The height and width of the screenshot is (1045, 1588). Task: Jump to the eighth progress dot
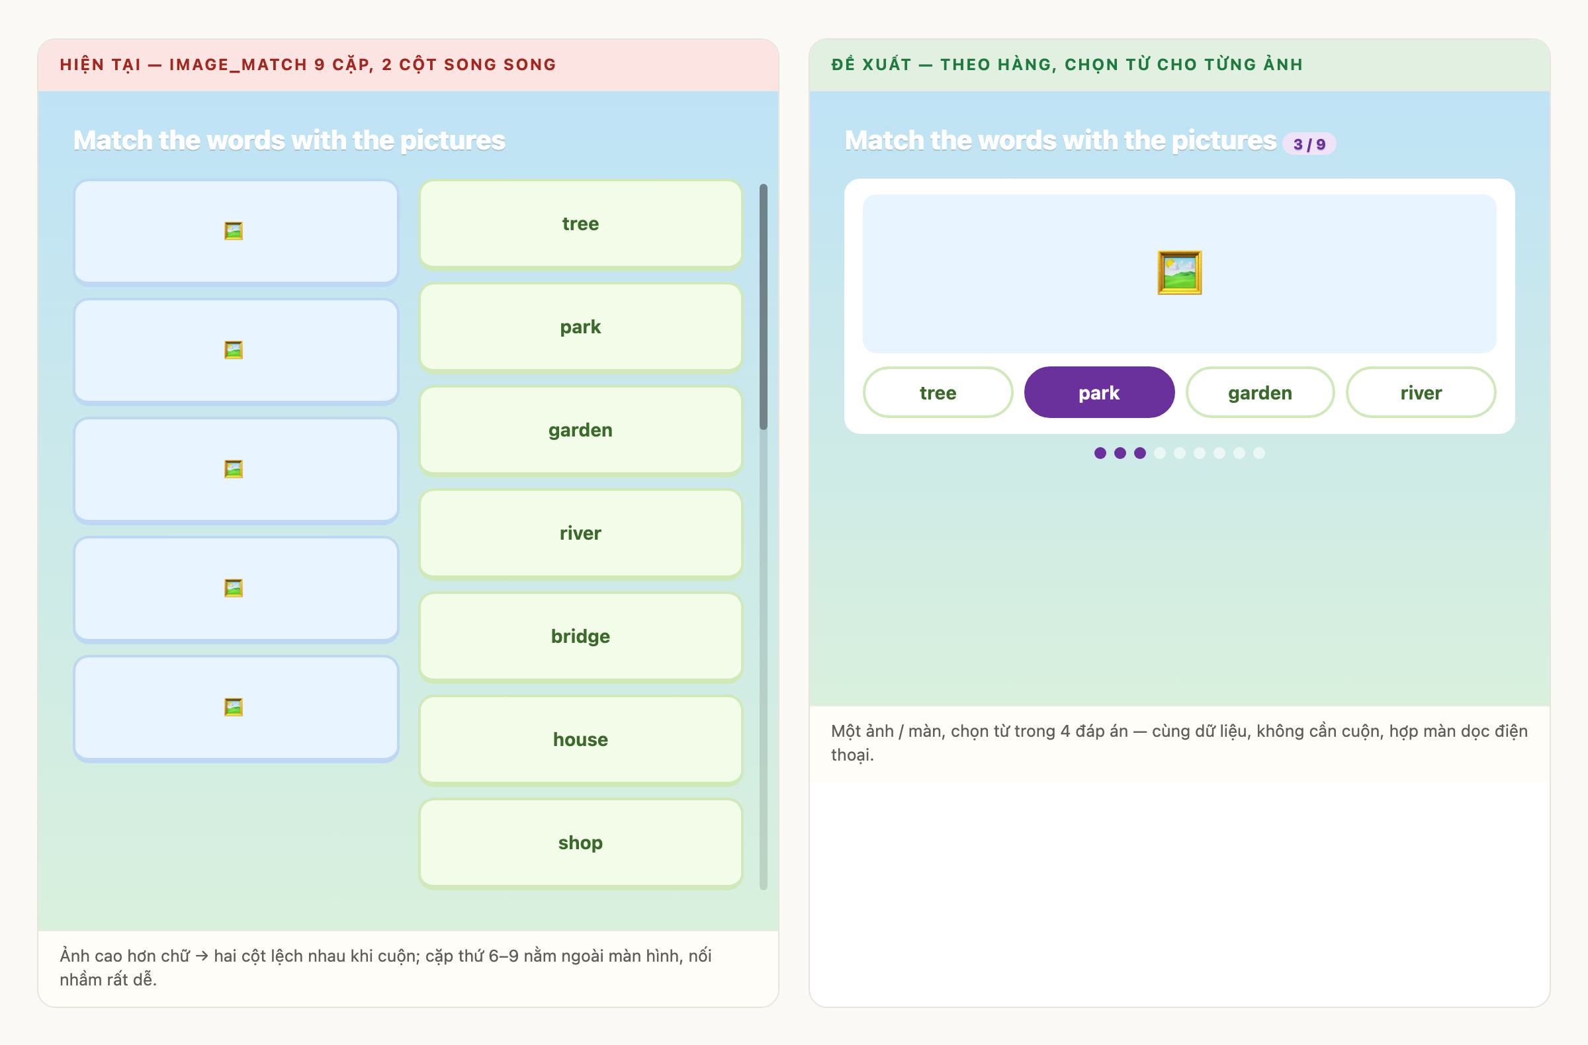(x=1239, y=454)
